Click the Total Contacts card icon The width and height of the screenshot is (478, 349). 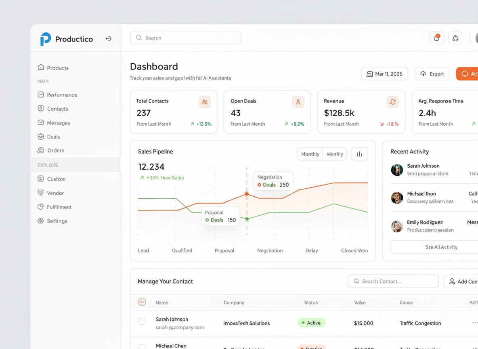click(205, 102)
